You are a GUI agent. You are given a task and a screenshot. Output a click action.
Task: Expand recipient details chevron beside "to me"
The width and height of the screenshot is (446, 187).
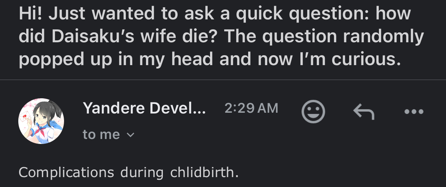click(130, 135)
